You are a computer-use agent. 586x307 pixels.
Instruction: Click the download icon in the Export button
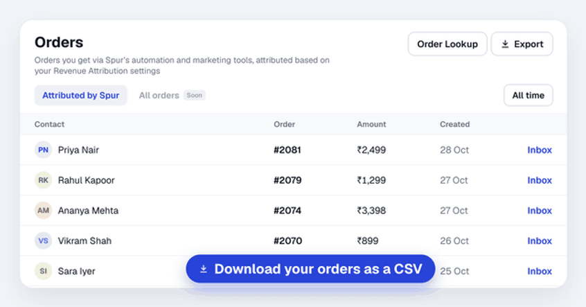[505, 44]
